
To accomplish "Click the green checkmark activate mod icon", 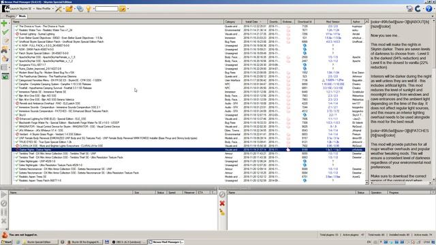I will [x=5, y=32].
